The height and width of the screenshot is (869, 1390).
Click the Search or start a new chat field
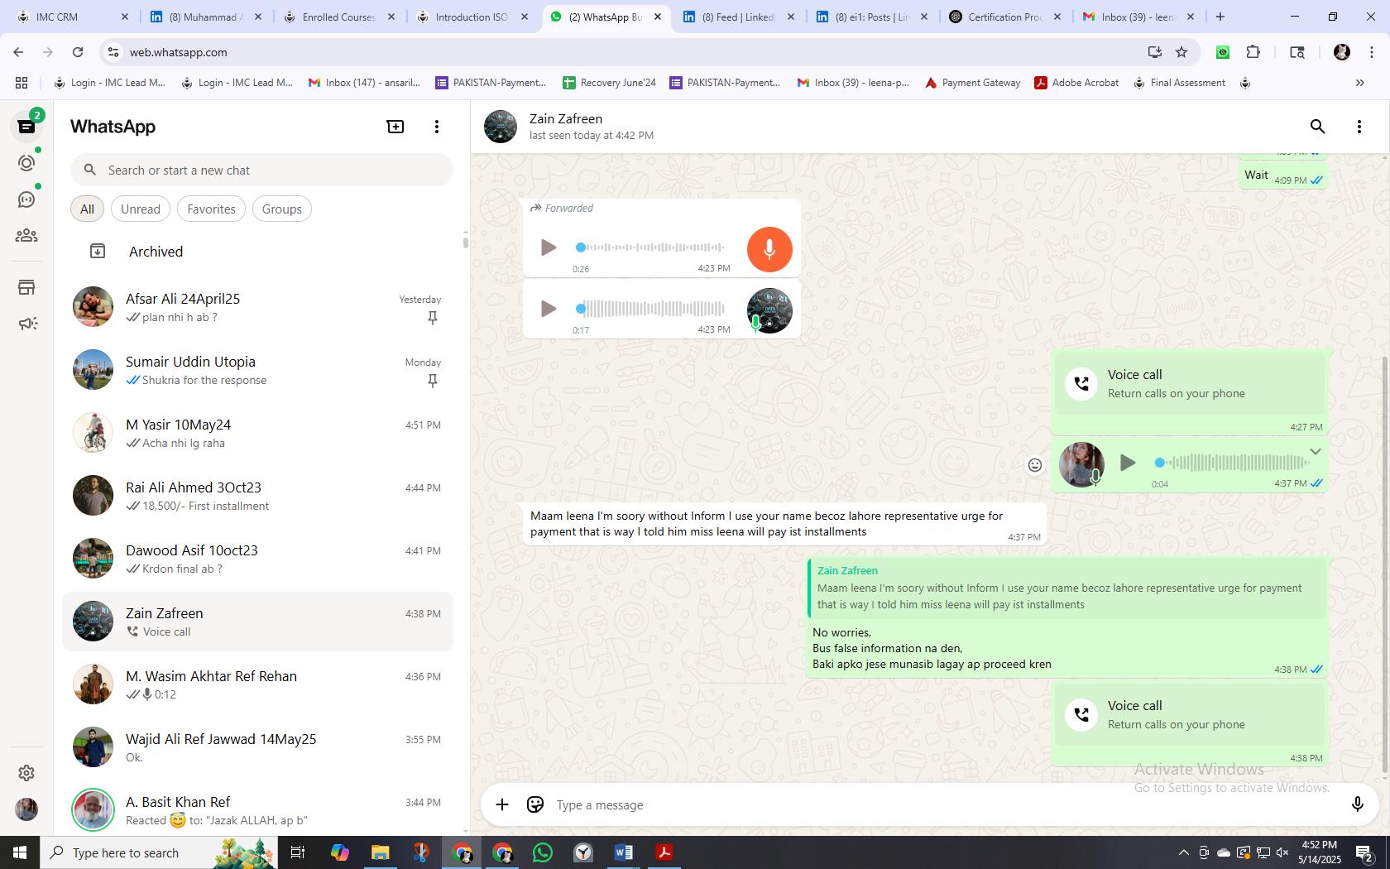coord(261,170)
